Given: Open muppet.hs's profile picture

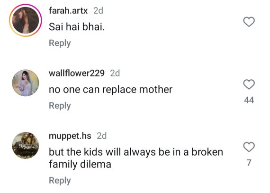Looking at the screenshot, I should pyautogui.click(x=26, y=145).
